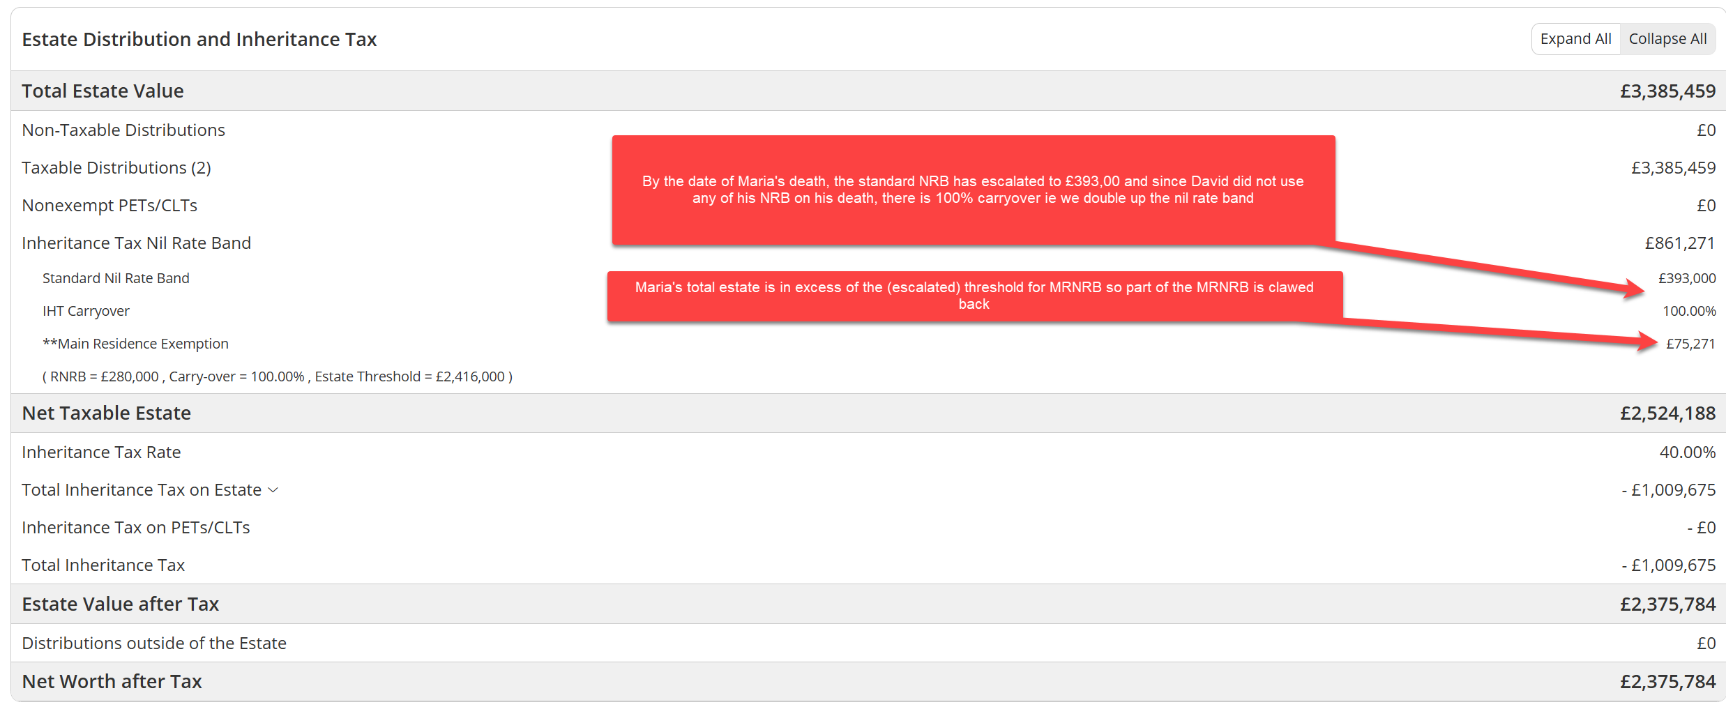Click the Expand All button

(x=1575, y=39)
